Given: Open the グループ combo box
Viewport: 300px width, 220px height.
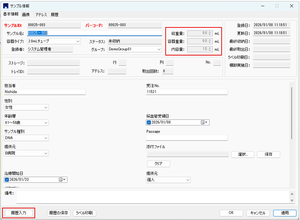Looking at the screenshot, I should pos(159,49).
